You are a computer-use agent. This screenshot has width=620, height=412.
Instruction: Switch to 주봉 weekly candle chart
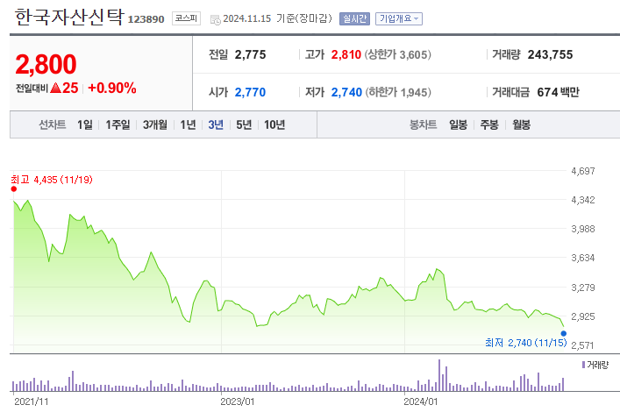click(489, 125)
